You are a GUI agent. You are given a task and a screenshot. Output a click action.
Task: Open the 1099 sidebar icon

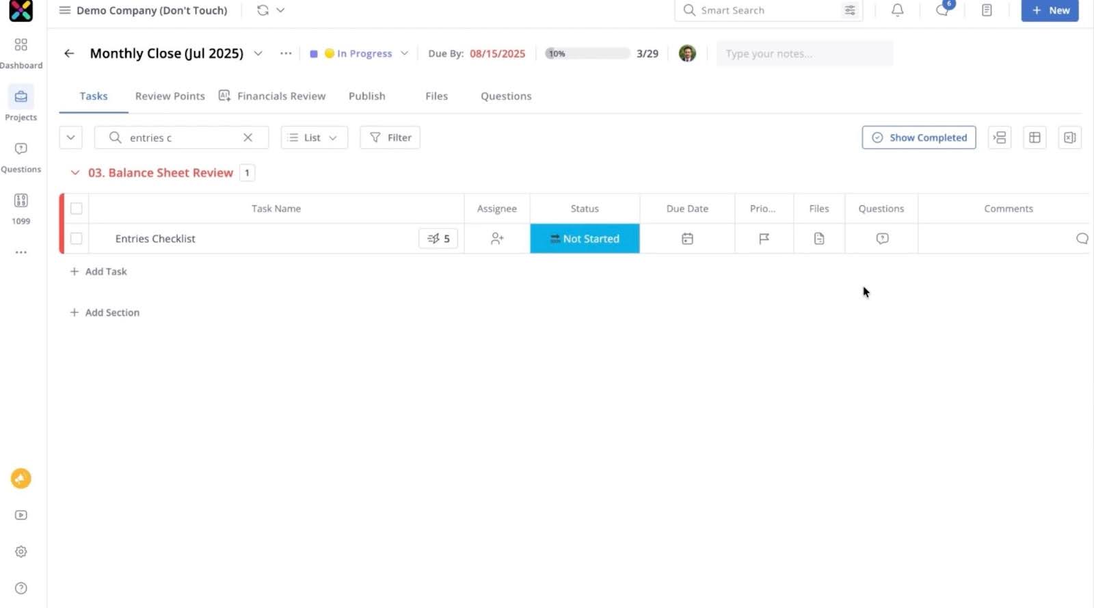[x=21, y=200]
